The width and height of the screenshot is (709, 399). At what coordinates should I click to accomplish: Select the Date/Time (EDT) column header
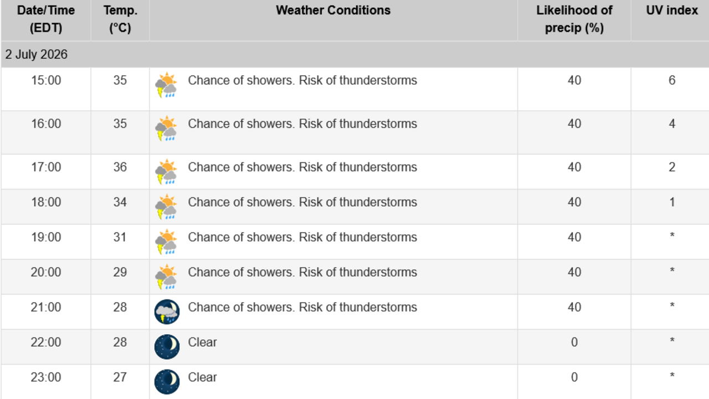46,19
